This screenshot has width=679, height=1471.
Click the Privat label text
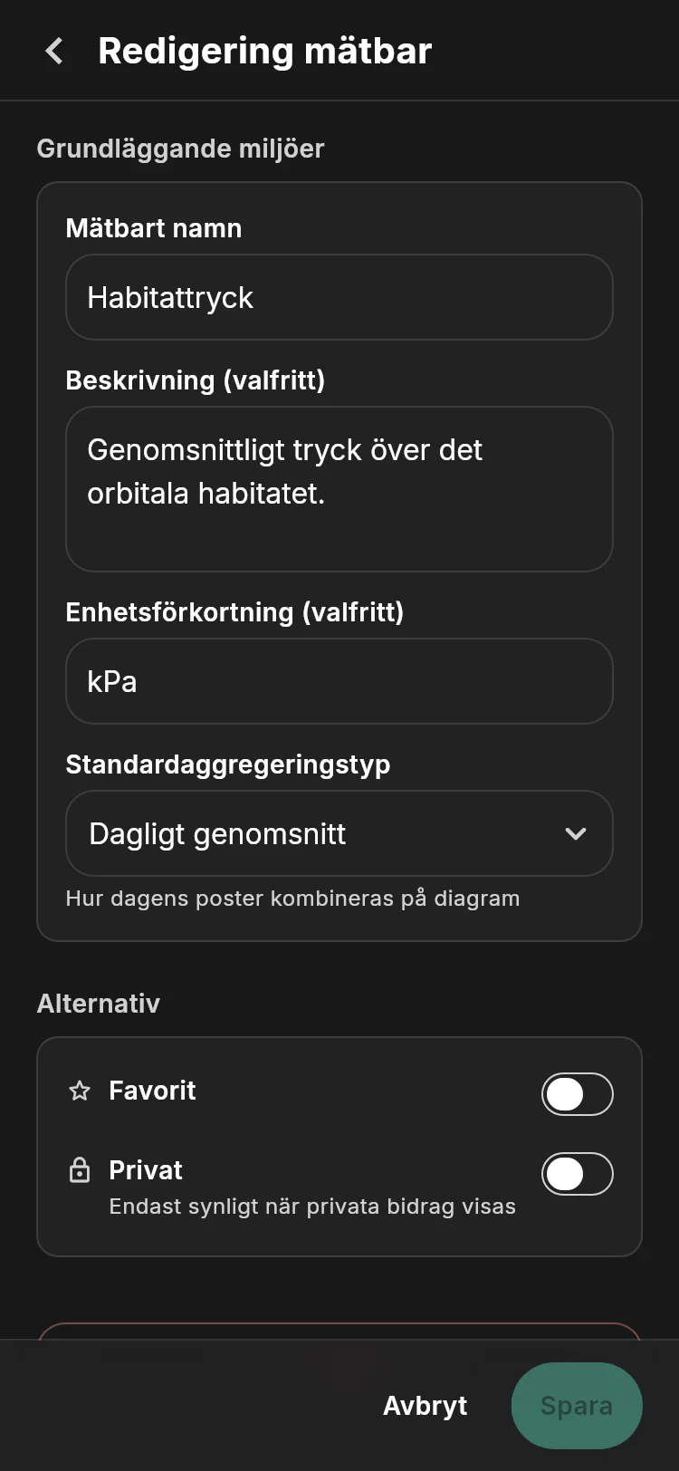(x=146, y=1170)
